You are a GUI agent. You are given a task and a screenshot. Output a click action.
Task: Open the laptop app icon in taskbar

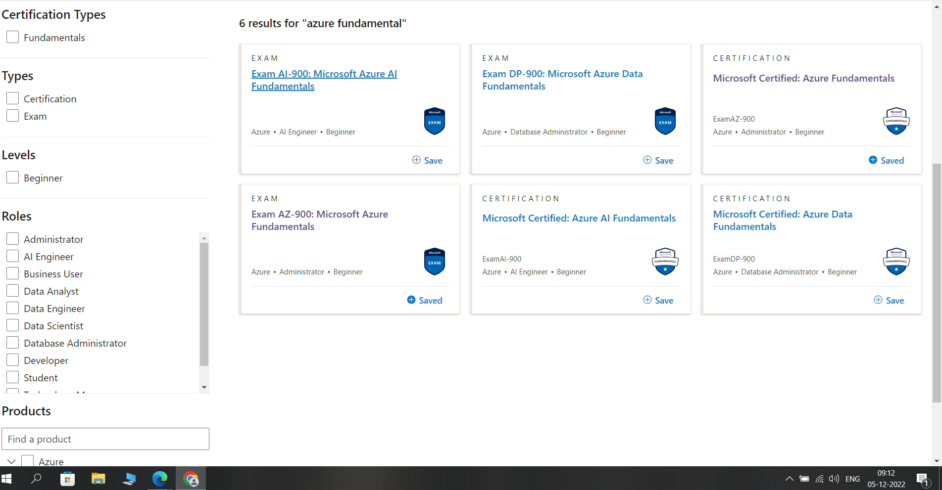point(129,479)
